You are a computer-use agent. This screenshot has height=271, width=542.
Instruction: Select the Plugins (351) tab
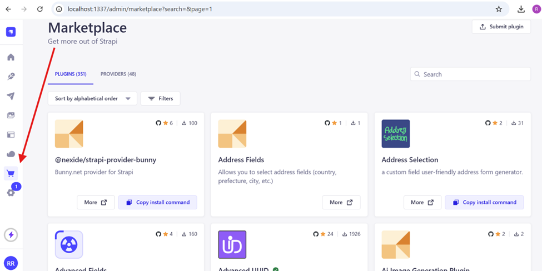coord(70,74)
